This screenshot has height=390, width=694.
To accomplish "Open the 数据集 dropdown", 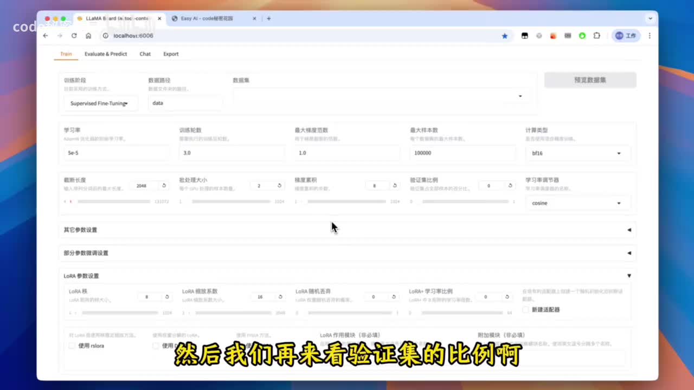I will point(381,96).
